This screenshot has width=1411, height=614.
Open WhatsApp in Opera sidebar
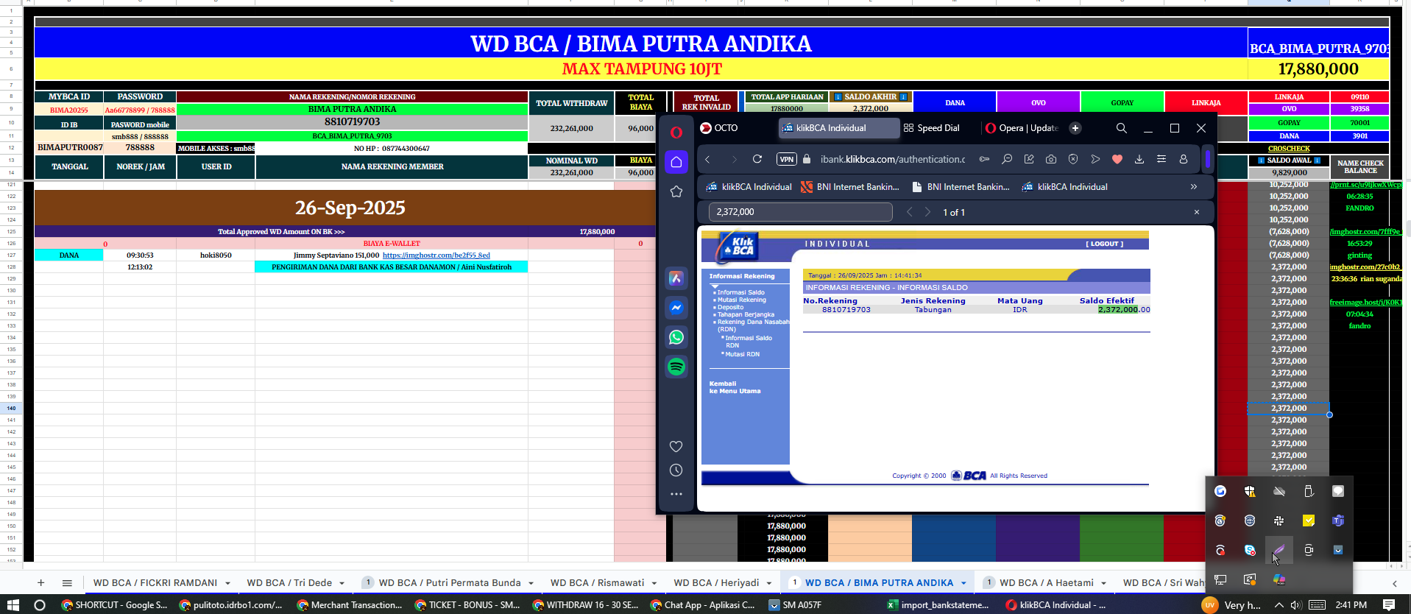[x=676, y=337]
